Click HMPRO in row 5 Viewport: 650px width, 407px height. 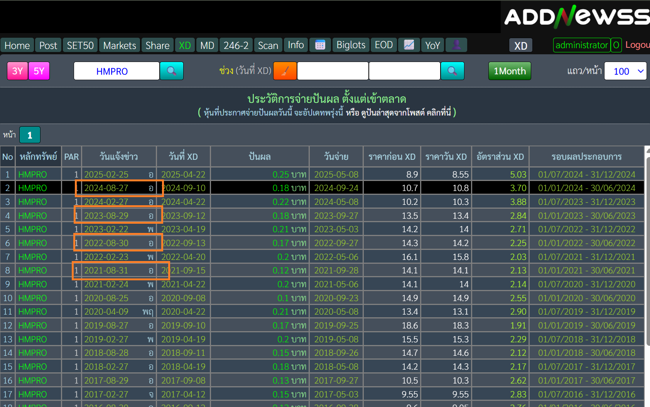click(x=32, y=229)
